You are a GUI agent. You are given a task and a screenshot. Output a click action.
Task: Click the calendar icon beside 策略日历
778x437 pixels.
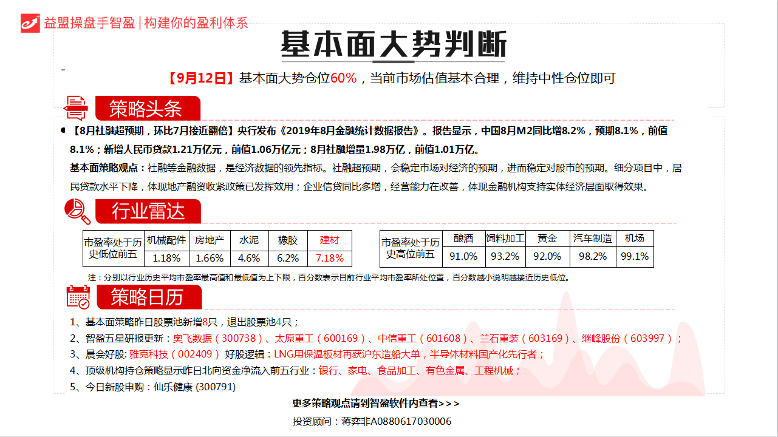click(78, 297)
